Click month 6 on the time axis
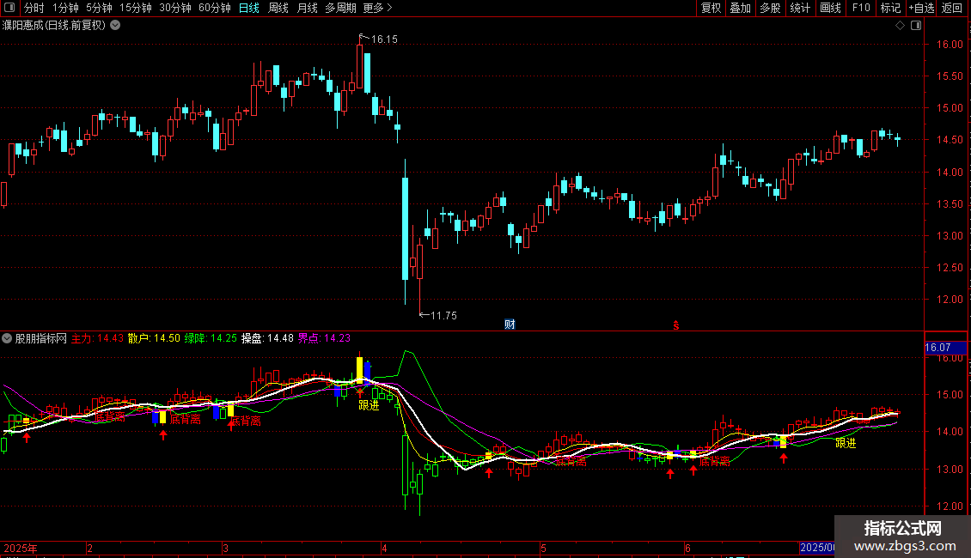Image resolution: width=971 pixels, height=558 pixels. pyautogui.click(x=687, y=548)
